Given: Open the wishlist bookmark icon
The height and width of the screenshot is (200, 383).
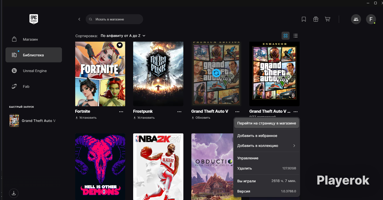Looking at the screenshot, I should pos(304,19).
